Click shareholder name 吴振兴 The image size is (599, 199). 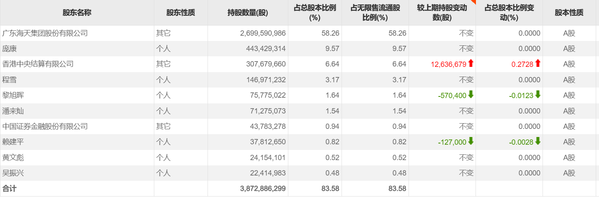[13, 173]
